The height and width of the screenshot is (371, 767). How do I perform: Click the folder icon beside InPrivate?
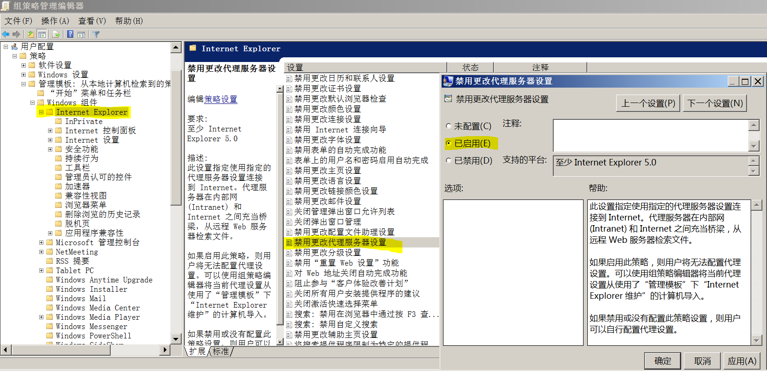[x=58, y=121]
